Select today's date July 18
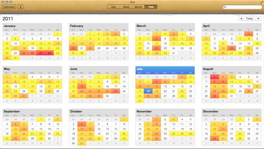The height and width of the screenshot is (149, 264). (148, 91)
